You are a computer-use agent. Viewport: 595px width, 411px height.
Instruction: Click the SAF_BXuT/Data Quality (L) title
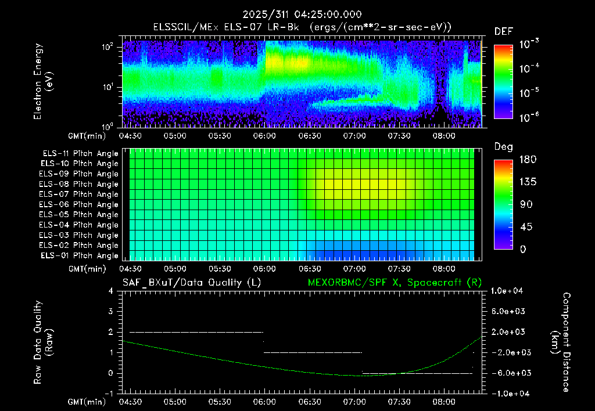pos(192,283)
